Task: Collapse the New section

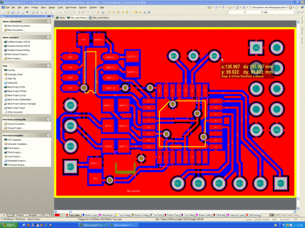Action: point(49,66)
